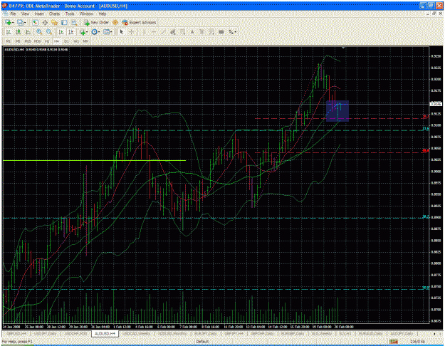This screenshot has width=445, height=346.
Task: Open the New Chart tool
Action: 8,22
